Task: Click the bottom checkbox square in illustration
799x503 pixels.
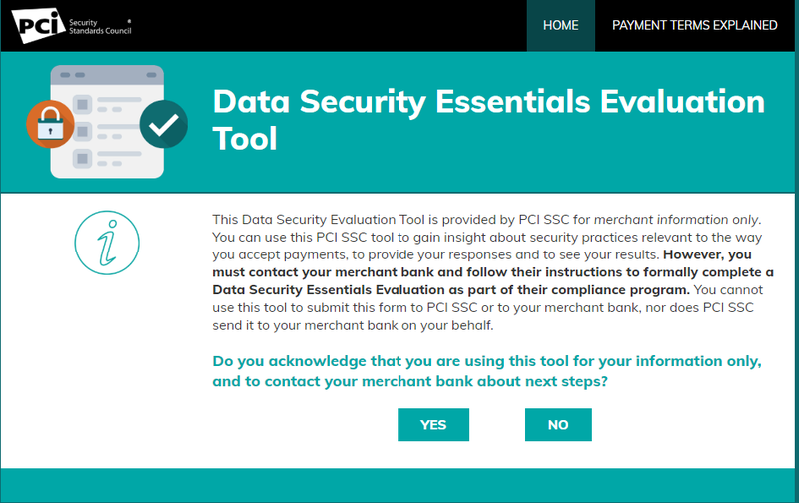Action: click(82, 159)
